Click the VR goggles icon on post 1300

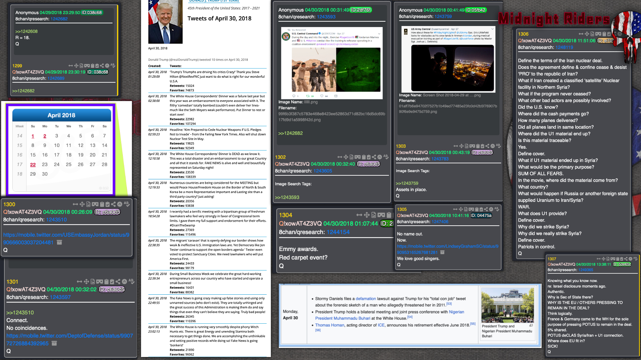pyautogui.click(x=95, y=204)
